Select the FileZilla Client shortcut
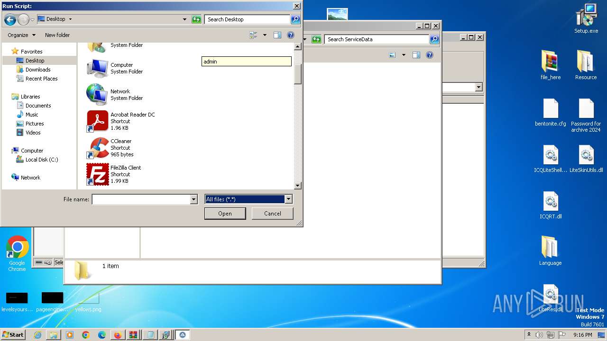607x341 pixels. [x=114, y=174]
